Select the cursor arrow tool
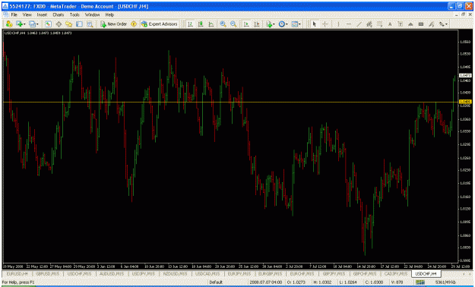Image resolution: width=475 pixels, height=287 pixels. point(315,24)
